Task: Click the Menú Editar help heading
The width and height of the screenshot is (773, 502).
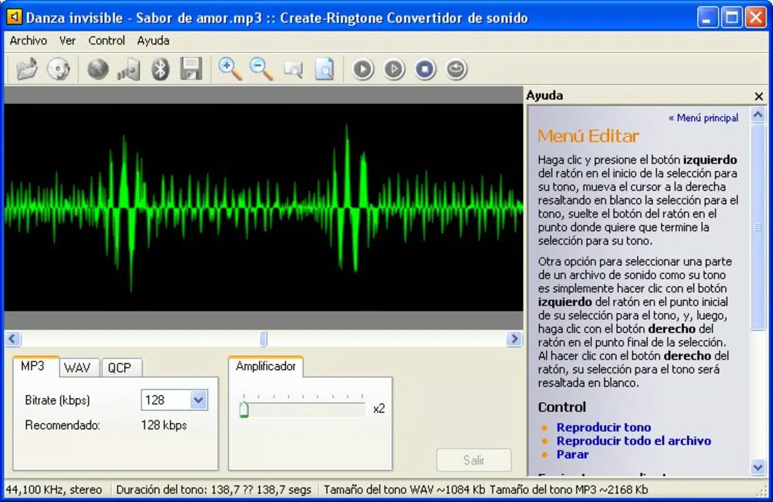Action: [588, 136]
